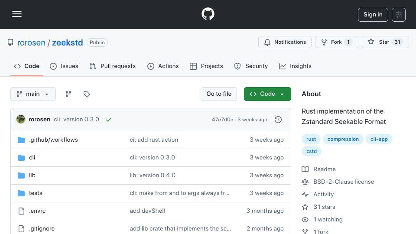This screenshot has width=416, height=234.
Task: Open the lib folder
Action: (x=32, y=175)
